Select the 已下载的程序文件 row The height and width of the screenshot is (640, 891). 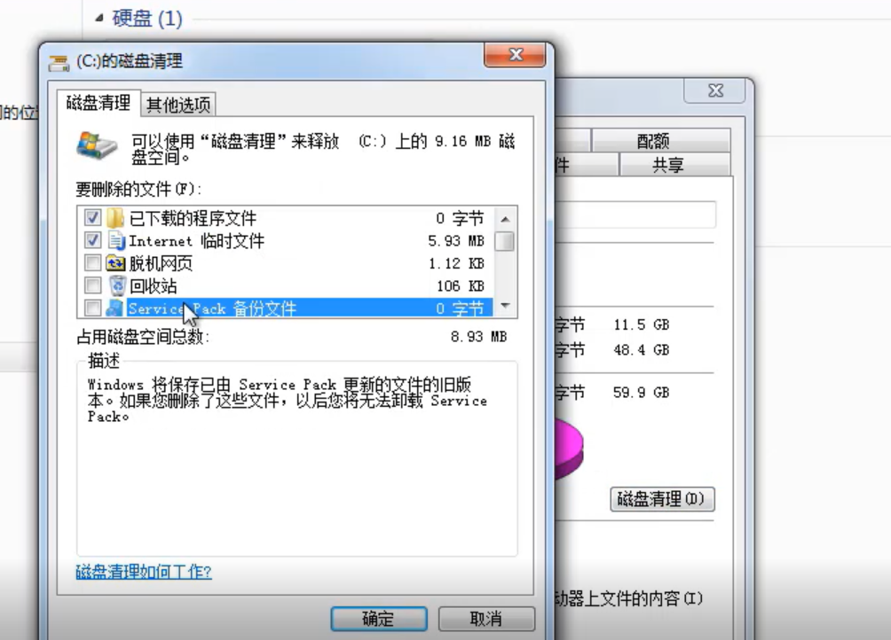[285, 218]
